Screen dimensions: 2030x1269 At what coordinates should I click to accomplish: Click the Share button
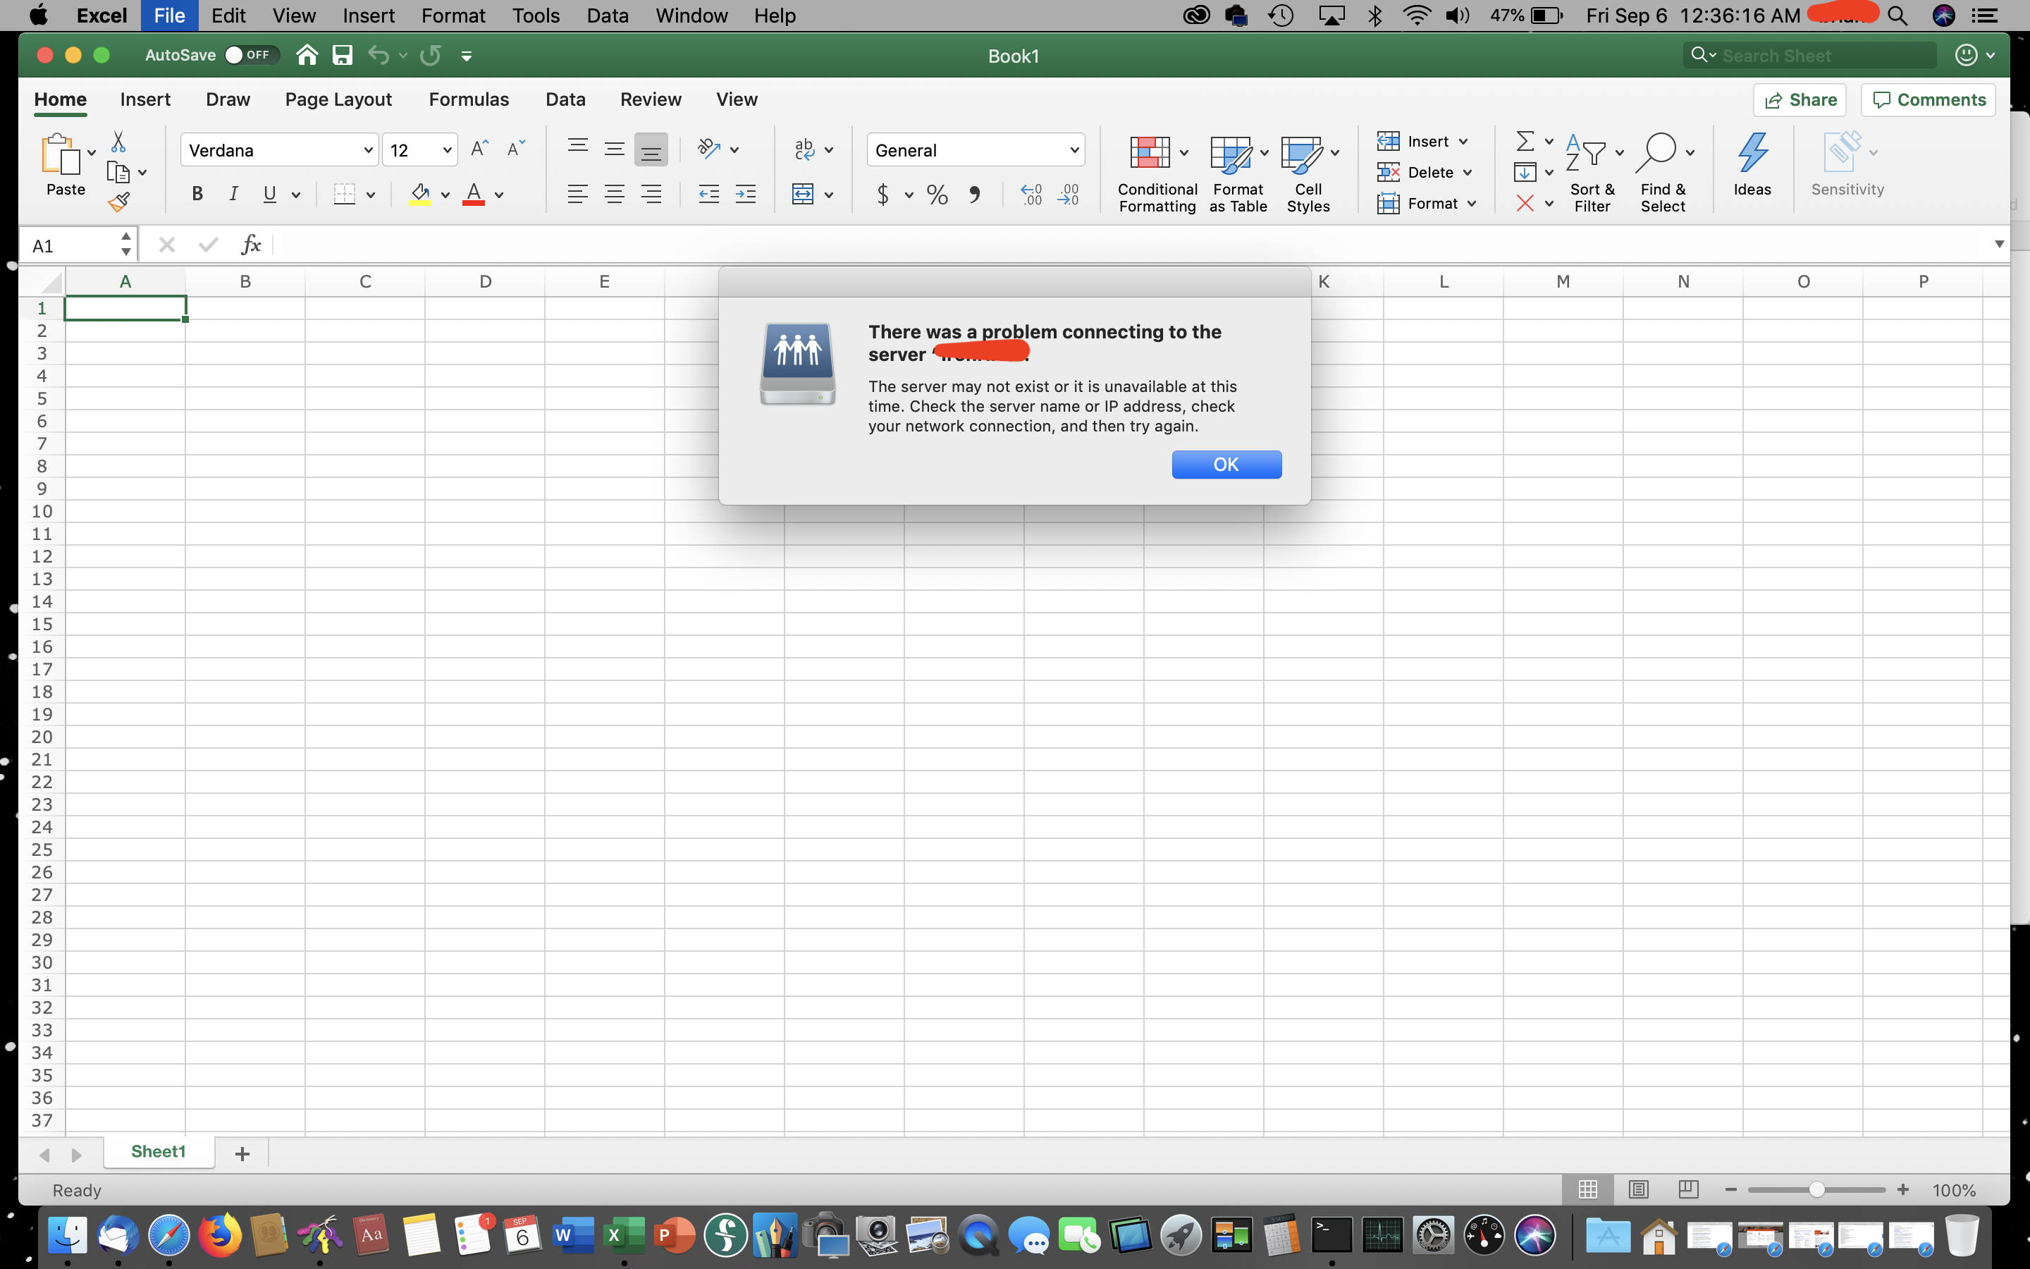click(x=1800, y=100)
